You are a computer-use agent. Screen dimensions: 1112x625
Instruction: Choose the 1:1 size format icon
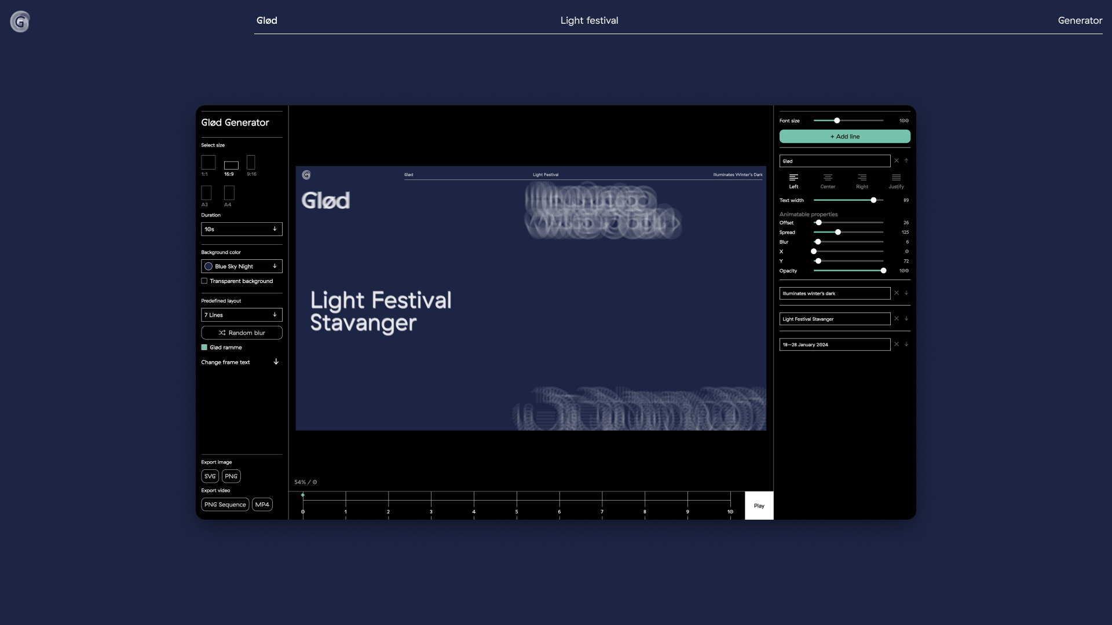(208, 162)
